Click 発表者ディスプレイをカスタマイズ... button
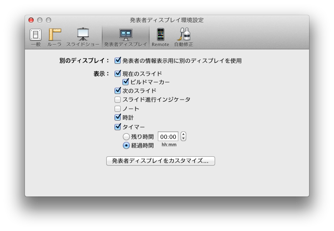Image resolution: width=334 pixels, height=231 pixels. (x=160, y=161)
